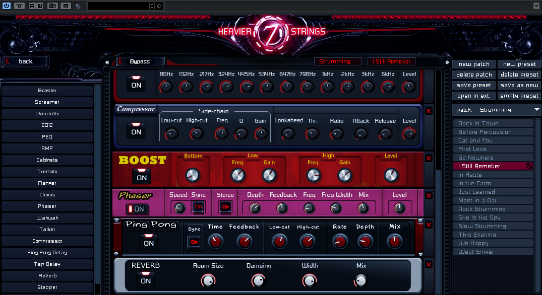
Task: Select the Back in Town preset
Action: tap(493, 123)
